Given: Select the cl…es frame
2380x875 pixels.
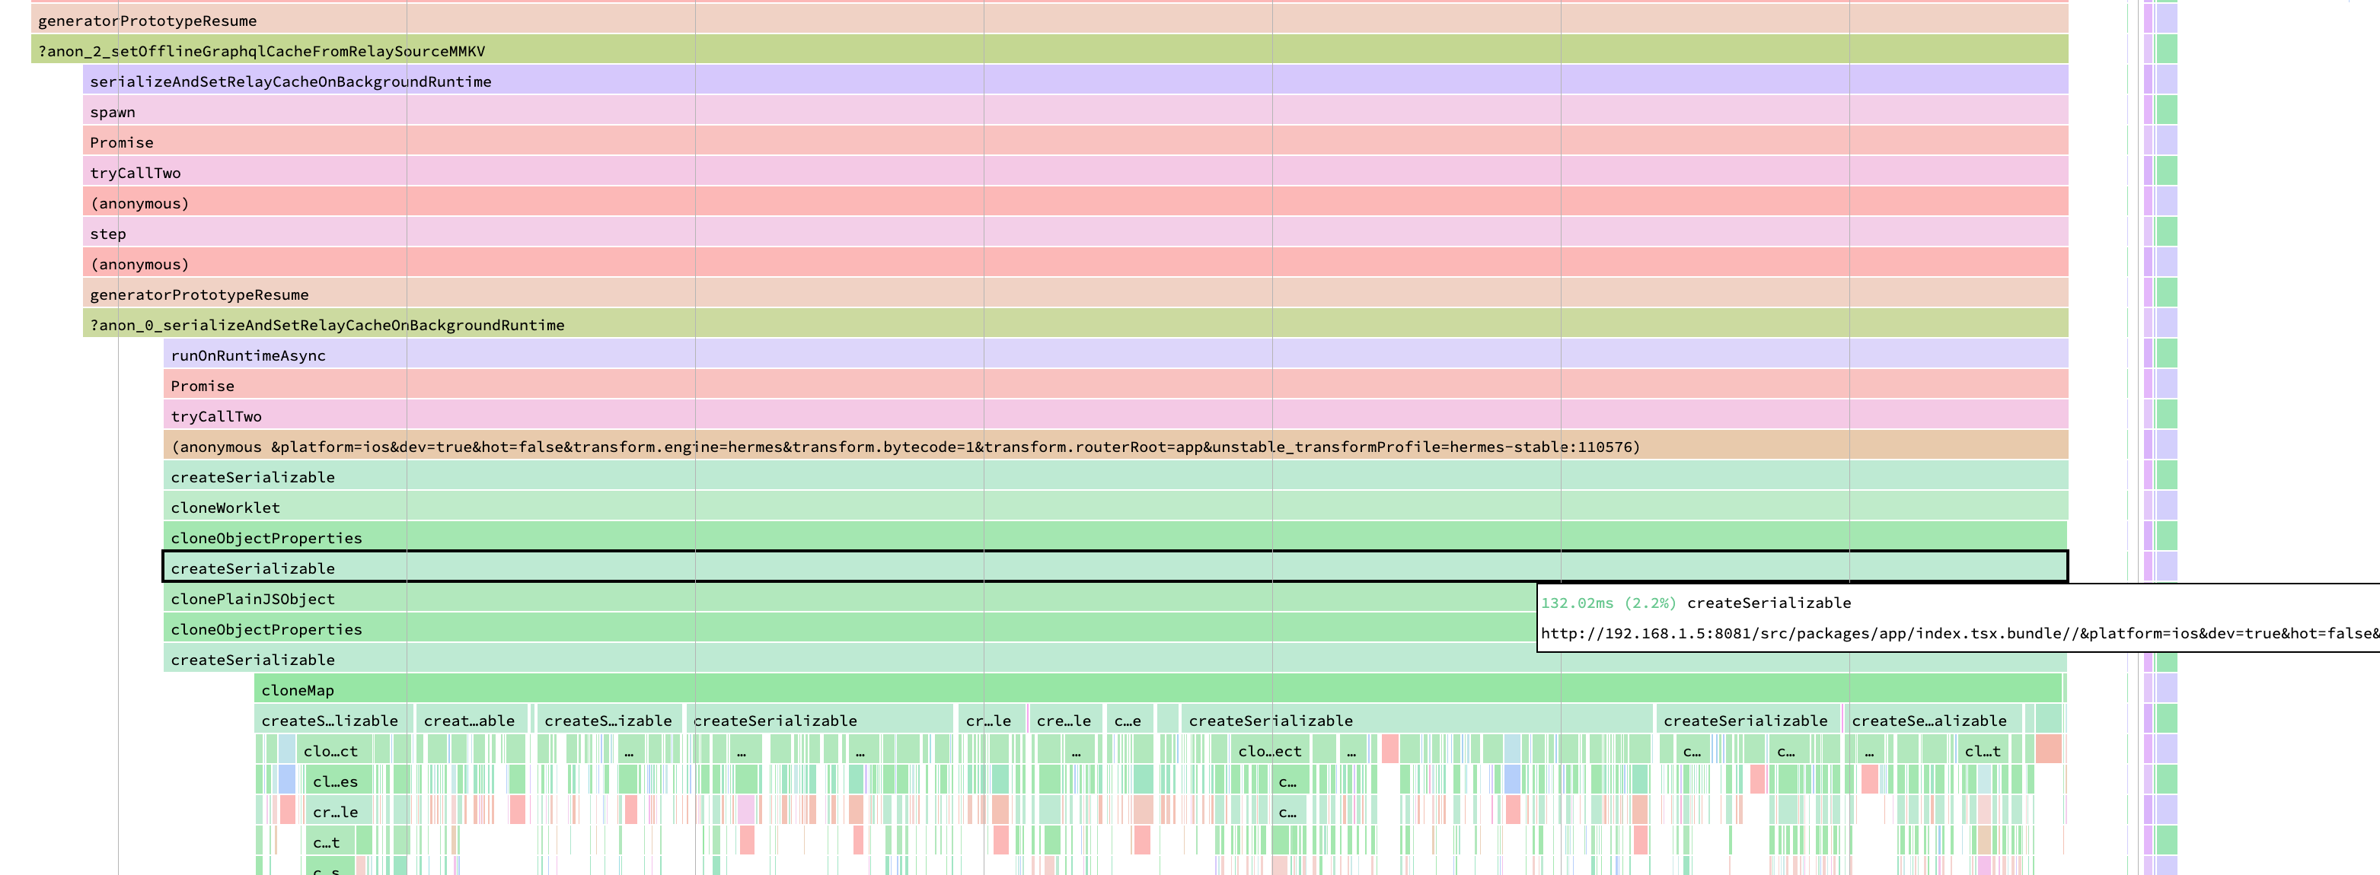Looking at the screenshot, I should [339, 781].
